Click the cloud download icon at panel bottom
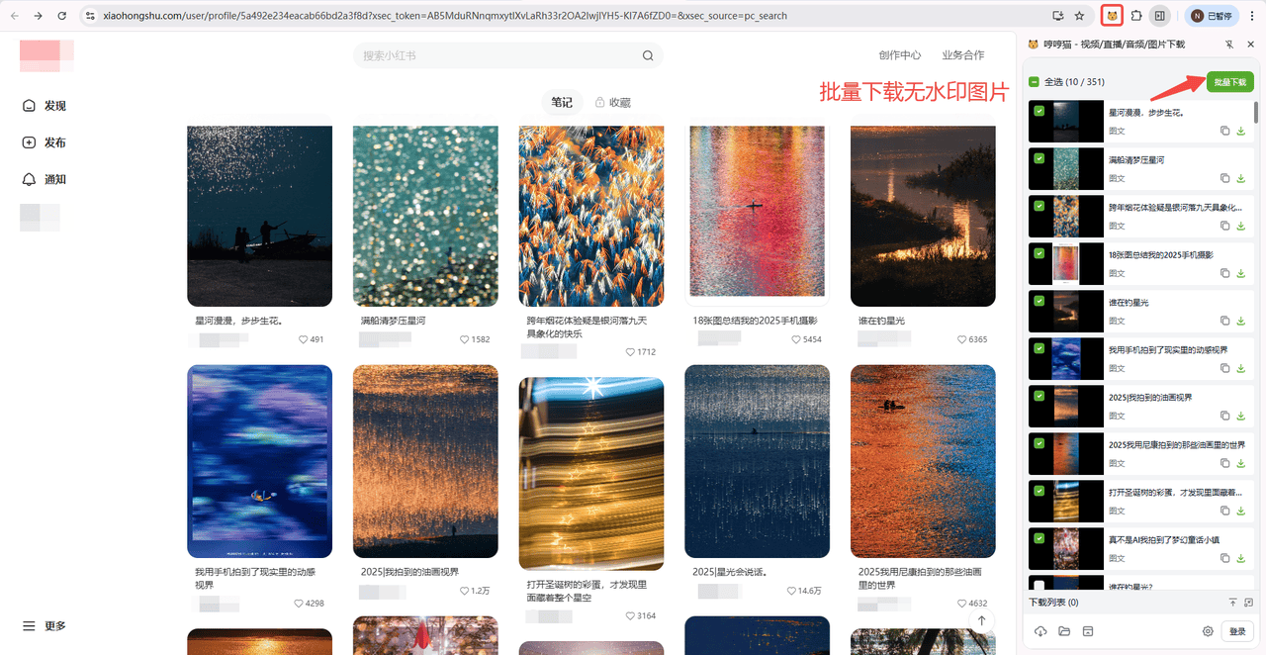1266x655 pixels. [1040, 631]
